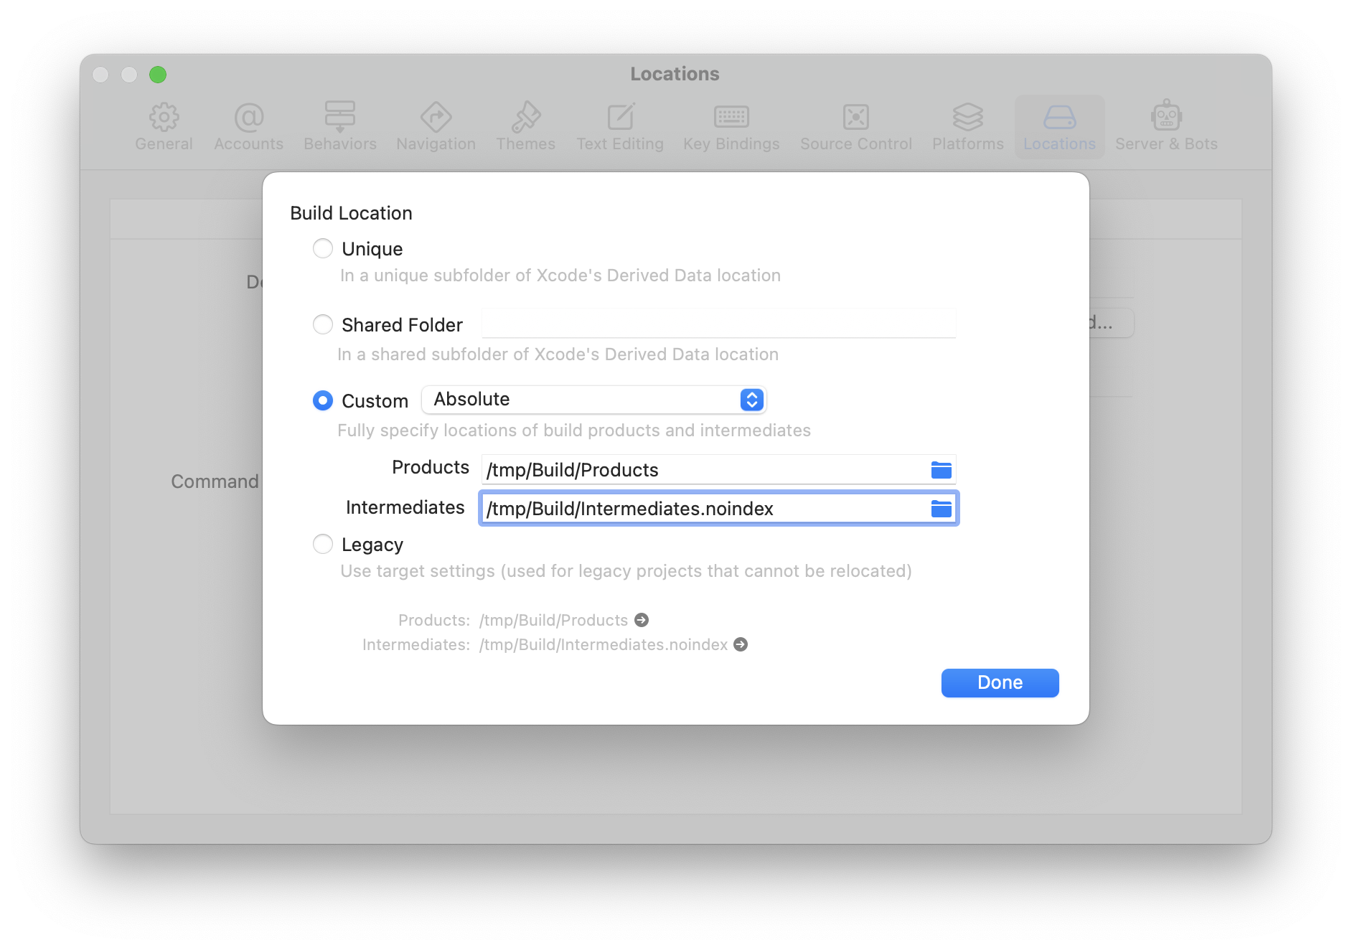Open the Server & Bots robot icon

(1166, 116)
